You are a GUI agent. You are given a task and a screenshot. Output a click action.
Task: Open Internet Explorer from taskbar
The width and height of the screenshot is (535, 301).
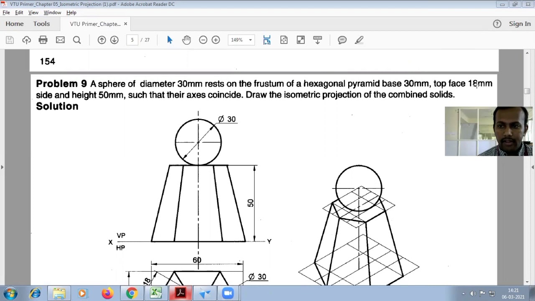click(x=35, y=293)
